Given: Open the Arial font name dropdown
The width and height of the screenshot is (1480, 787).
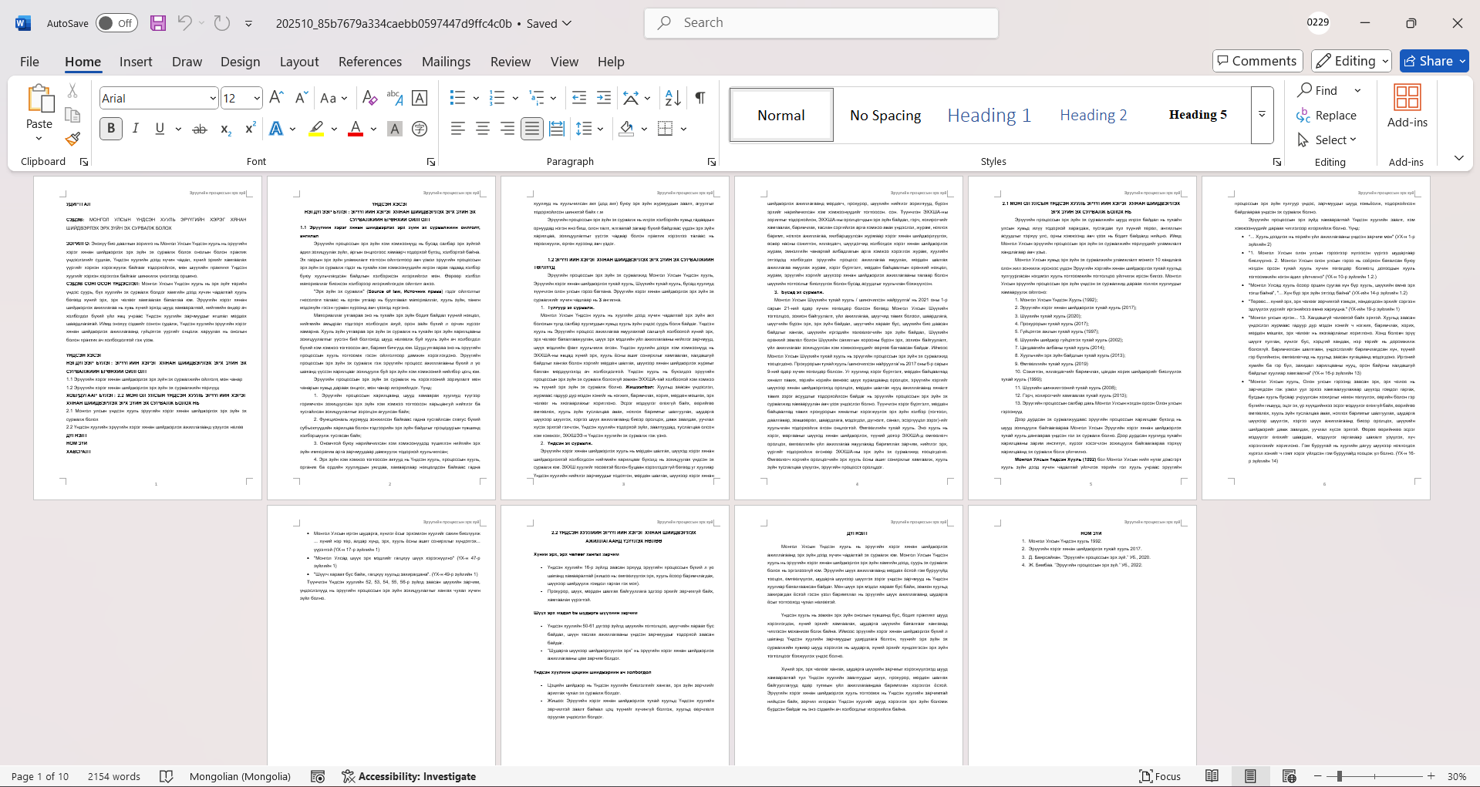Looking at the screenshot, I should (x=213, y=98).
